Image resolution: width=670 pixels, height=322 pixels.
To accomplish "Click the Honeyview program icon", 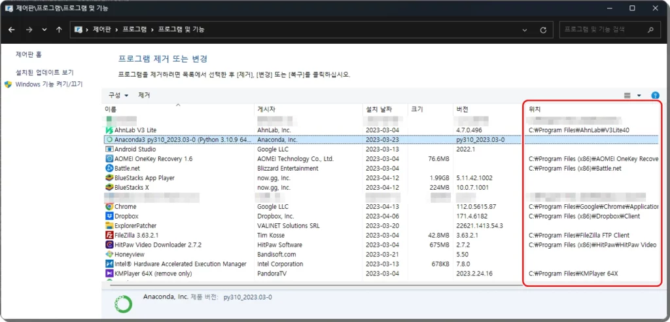I will (109, 254).
